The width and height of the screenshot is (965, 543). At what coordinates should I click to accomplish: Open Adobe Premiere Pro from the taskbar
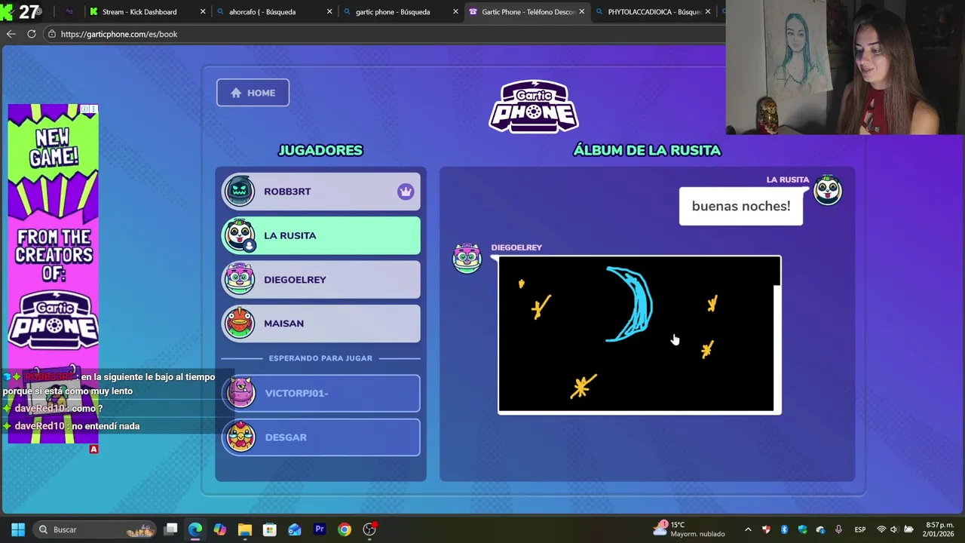click(x=320, y=529)
